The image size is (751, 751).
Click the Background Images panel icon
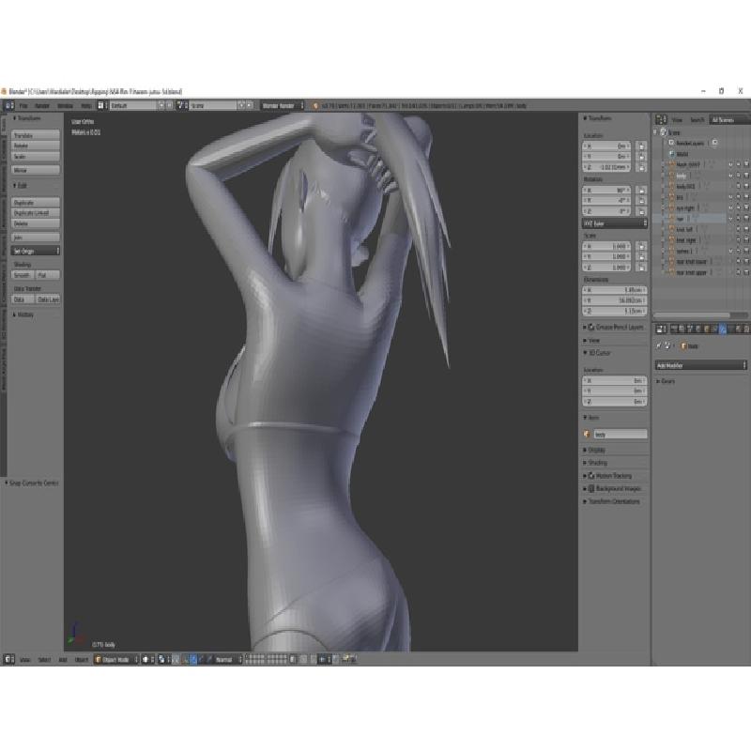coord(591,488)
